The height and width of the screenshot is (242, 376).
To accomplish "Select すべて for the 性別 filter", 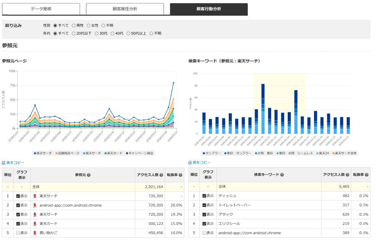I will 55,25.
